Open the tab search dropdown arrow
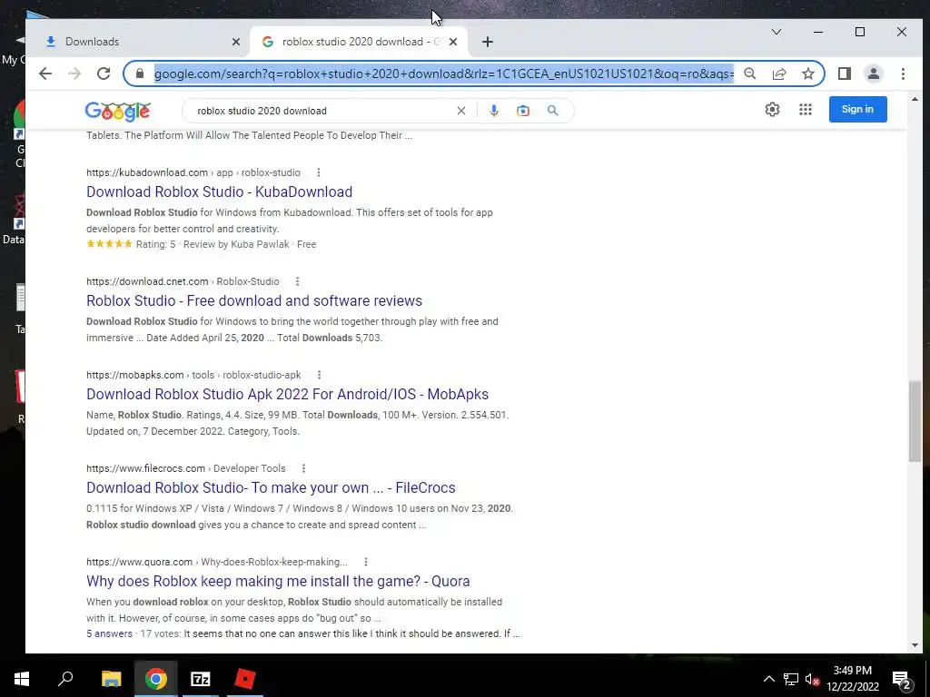This screenshot has width=930, height=697. [x=776, y=32]
